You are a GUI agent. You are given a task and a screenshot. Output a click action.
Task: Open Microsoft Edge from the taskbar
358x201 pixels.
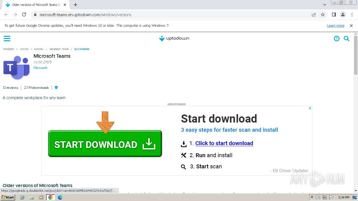60,197
